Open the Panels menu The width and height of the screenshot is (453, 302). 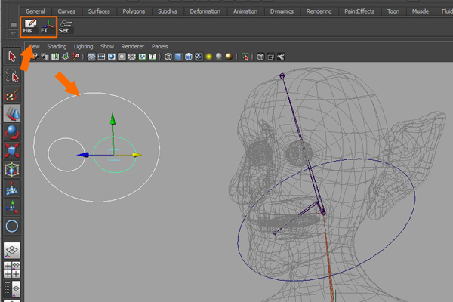[x=160, y=46]
